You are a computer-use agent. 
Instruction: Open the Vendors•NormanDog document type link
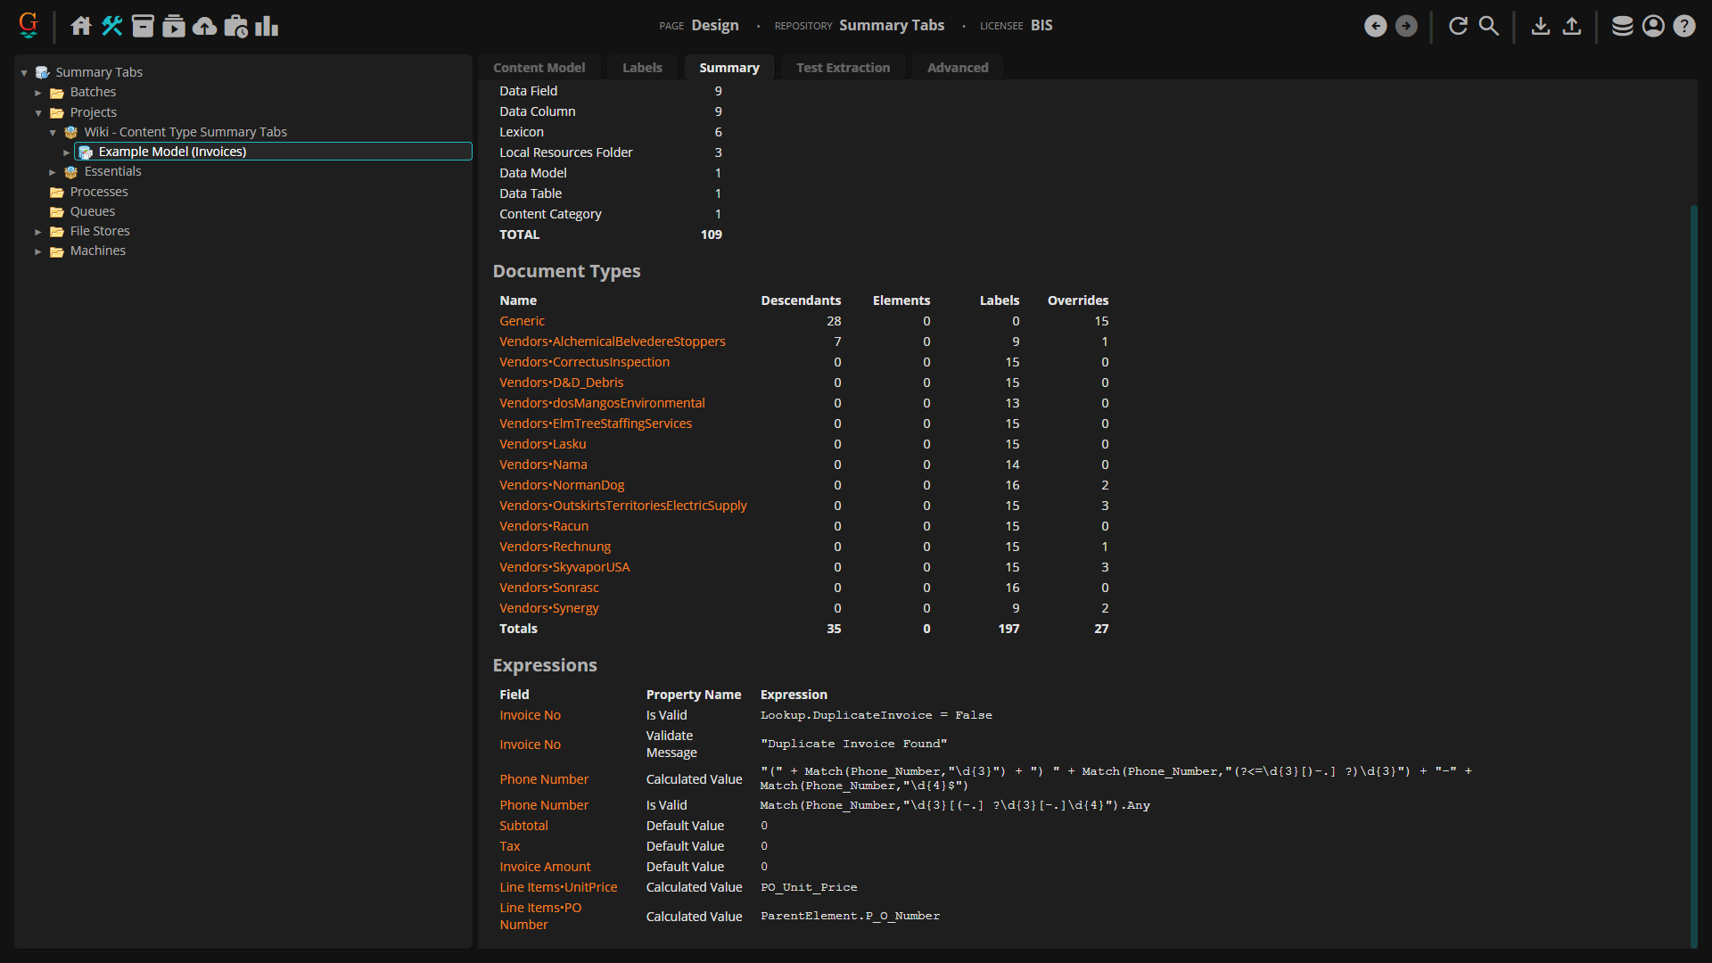tap(562, 485)
